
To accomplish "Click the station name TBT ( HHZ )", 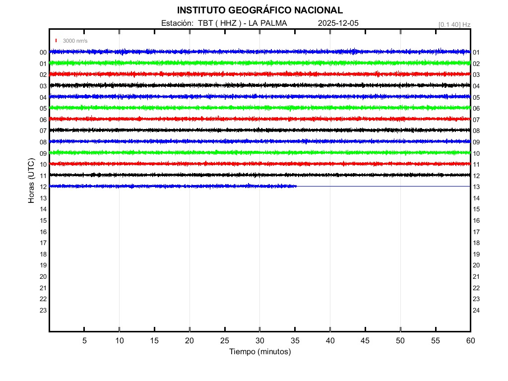I will point(219,23).
